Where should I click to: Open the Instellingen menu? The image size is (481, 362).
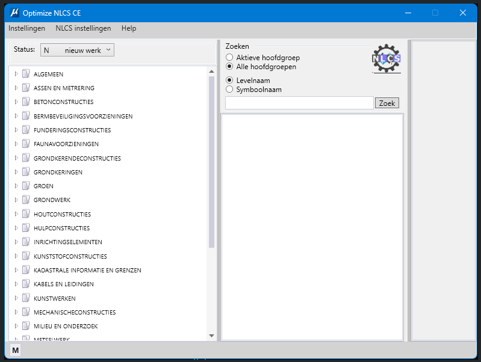point(26,28)
